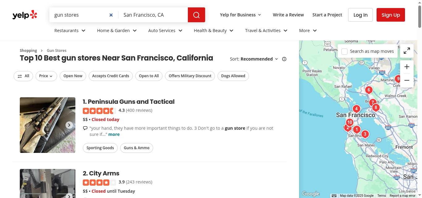Open Peninsula Guns and Tactical listing

coord(131,102)
